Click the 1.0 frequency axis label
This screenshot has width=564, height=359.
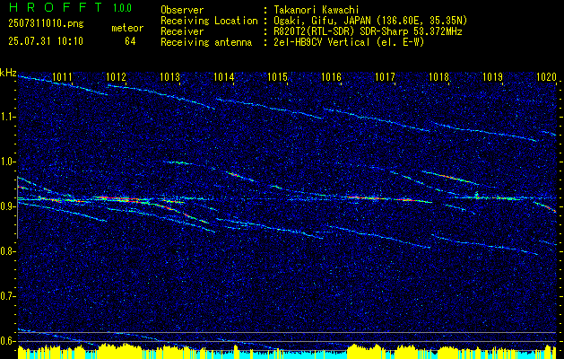(8, 162)
